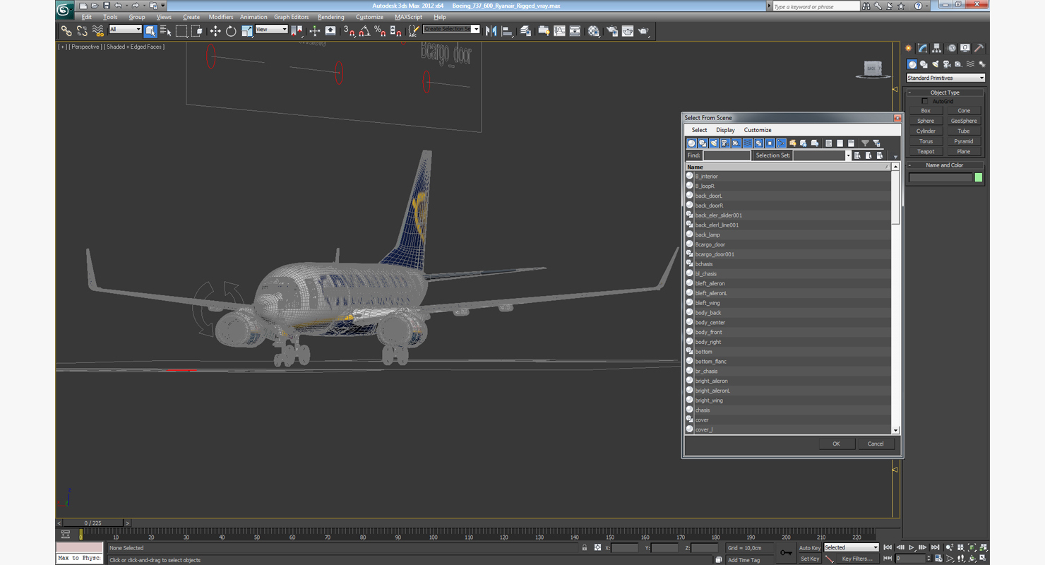The image size is (1045, 565).
Task: Click the green object color swatch
Action: (979, 178)
